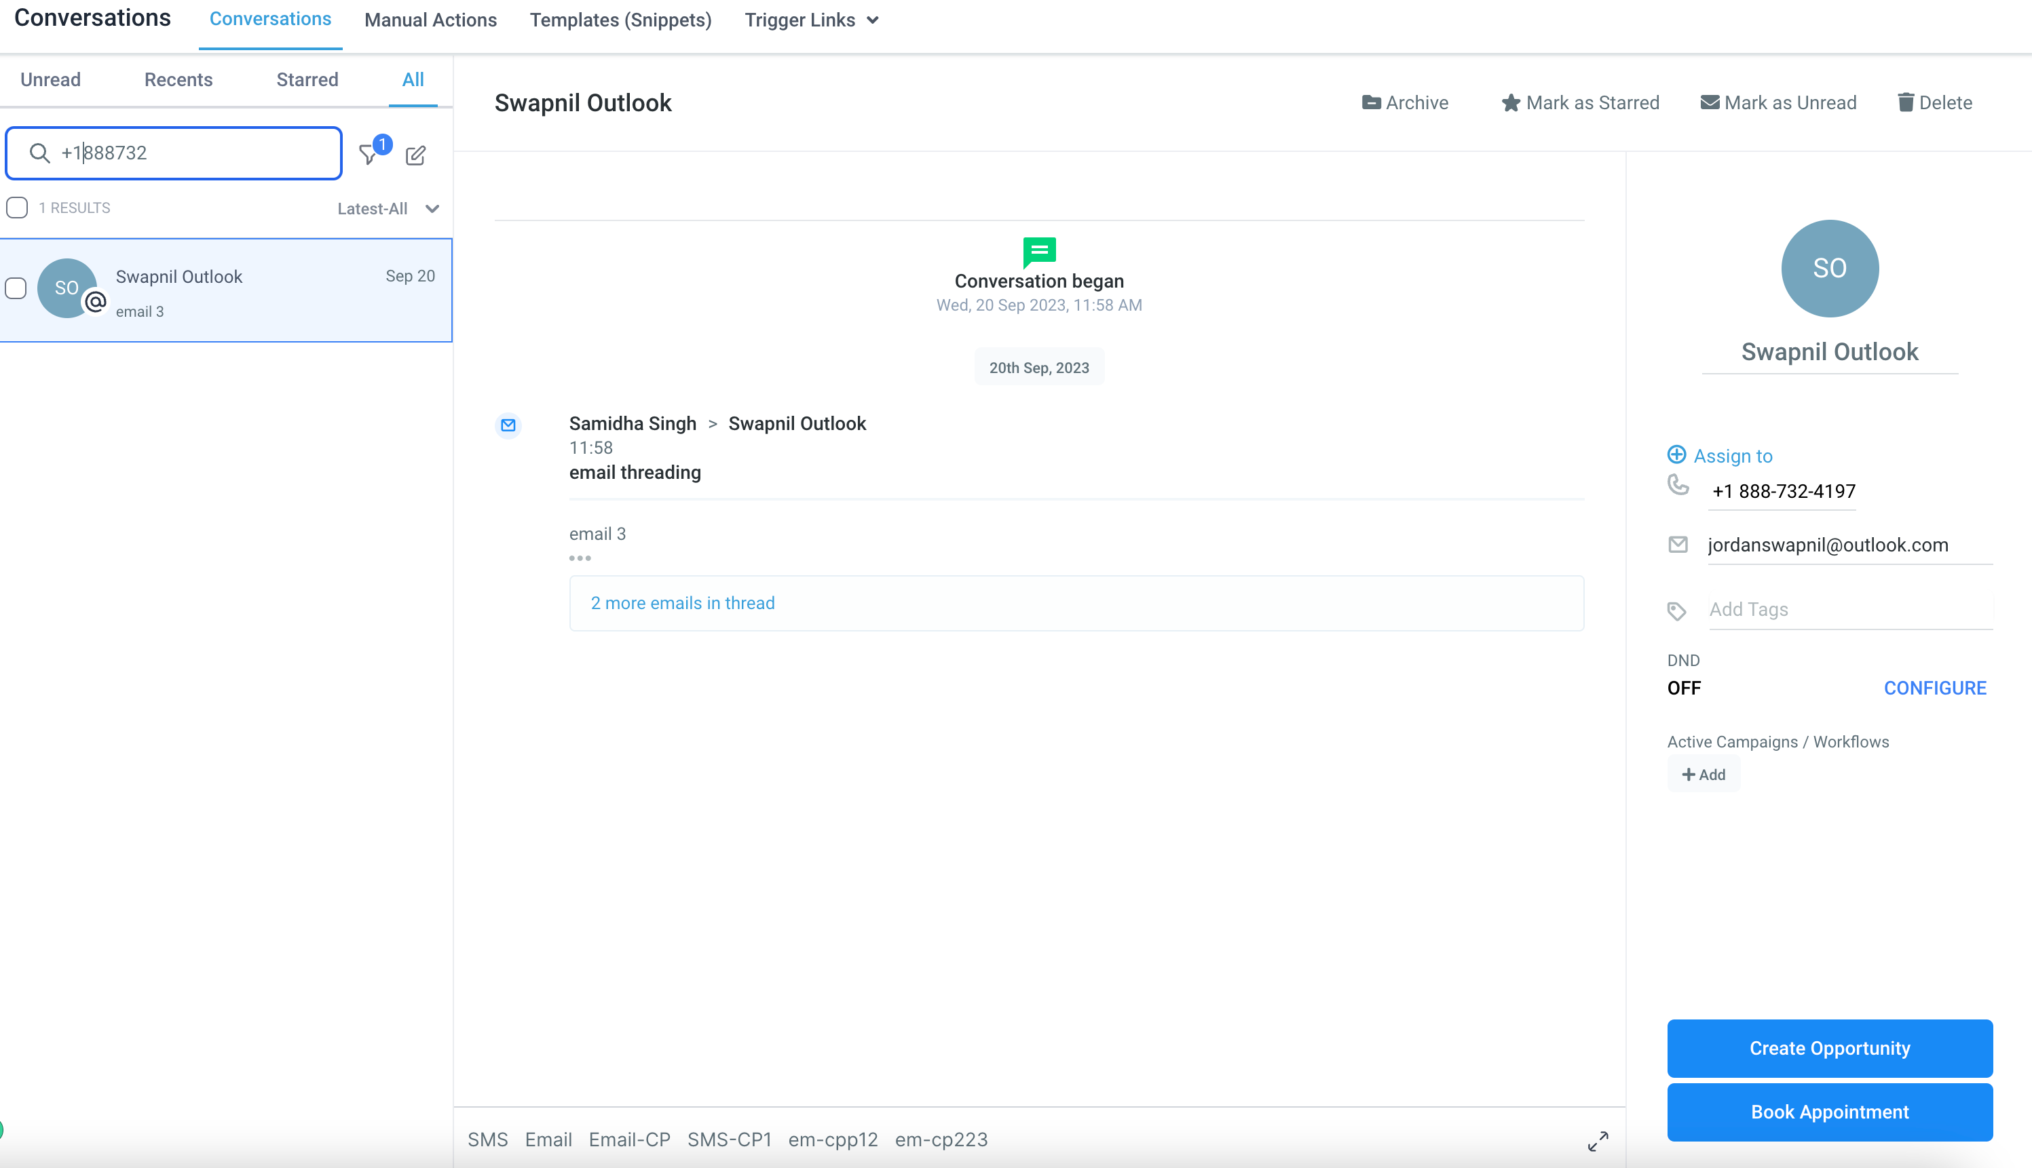Image resolution: width=2032 pixels, height=1168 pixels.
Task: Click the CONFIGURE DND link
Action: click(1934, 688)
